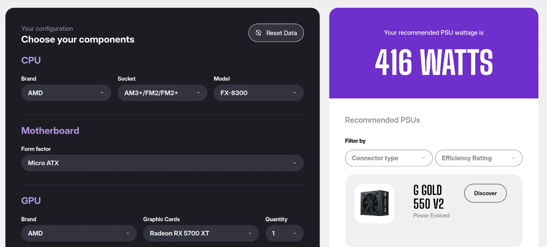This screenshot has height=247, width=547.
Task: Open the Efficiency Rating filter
Action: 478,158
